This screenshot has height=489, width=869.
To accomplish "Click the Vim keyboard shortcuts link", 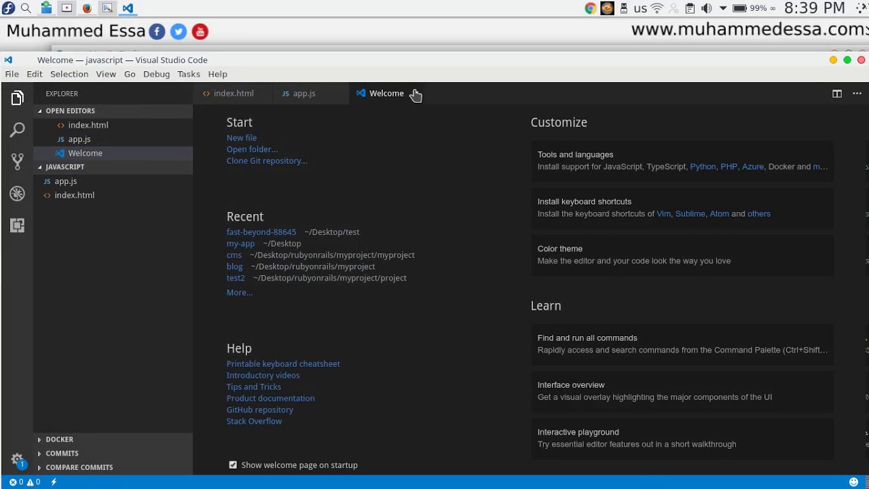I will (663, 214).
